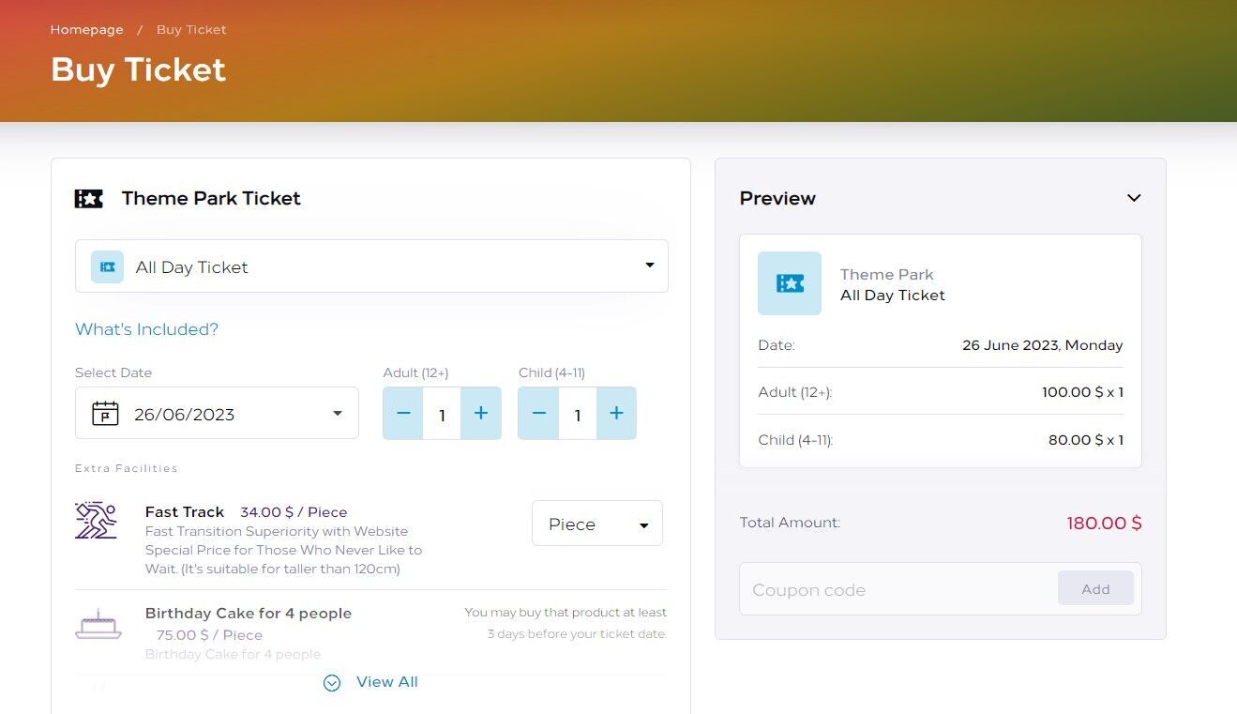
Task: Collapse the Preview panel chevron
Action: click(x=1134, y=198)
